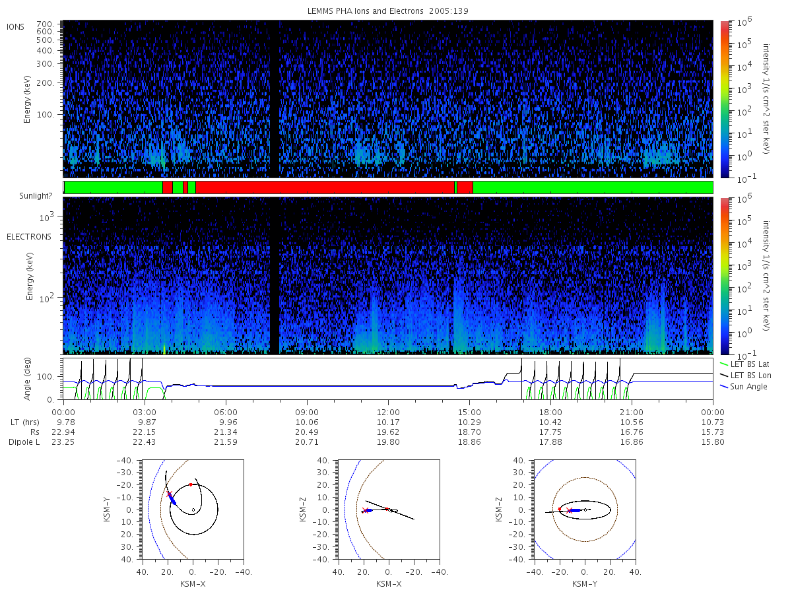Click the 06:00 time axis tick label
Viewport: 792px width, 594px height.
coord(226,412)
